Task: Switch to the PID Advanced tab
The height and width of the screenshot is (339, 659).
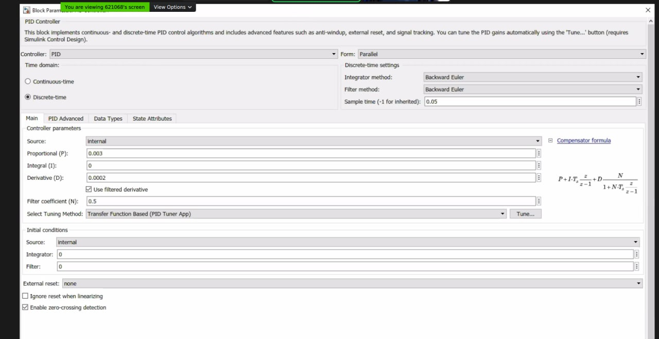Action: (66, 118)
